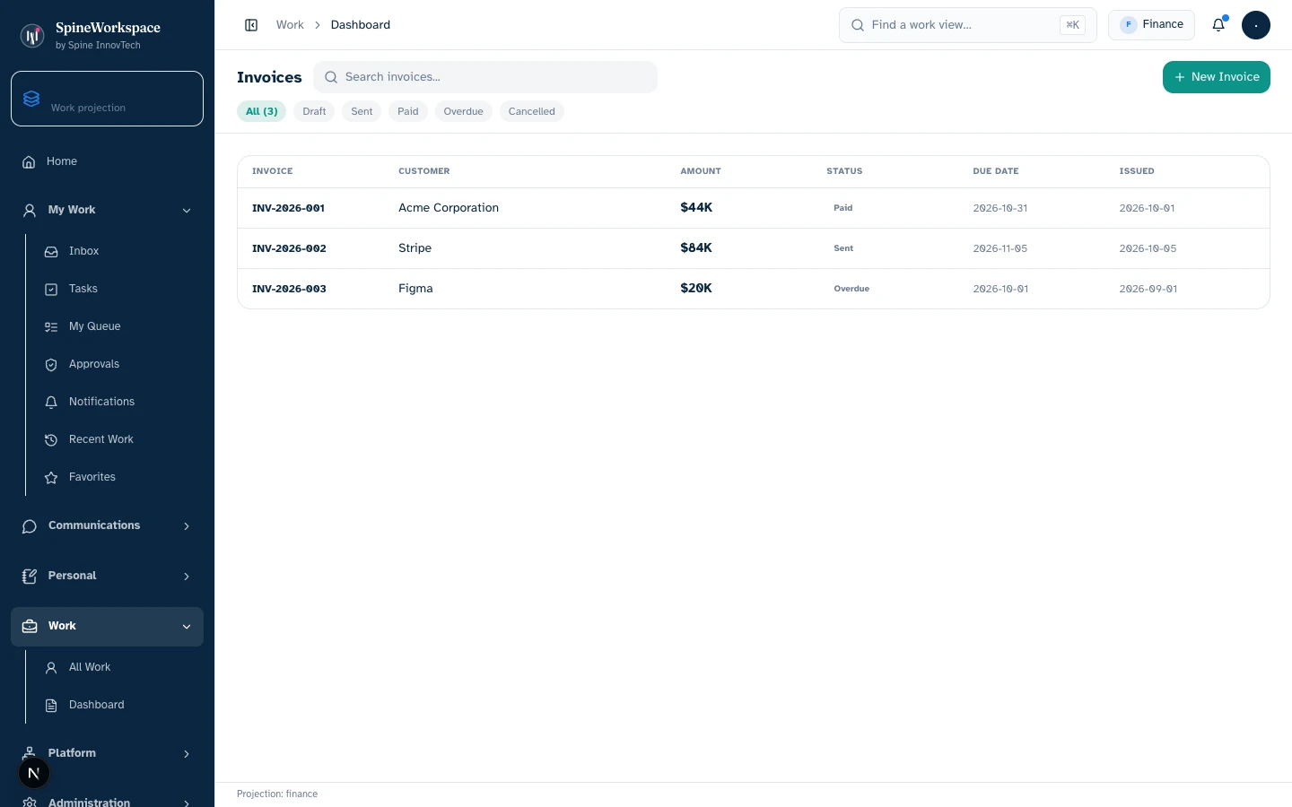1292x807 pixels.
Task: Select the All (3) filter
Action: (262, 111)
